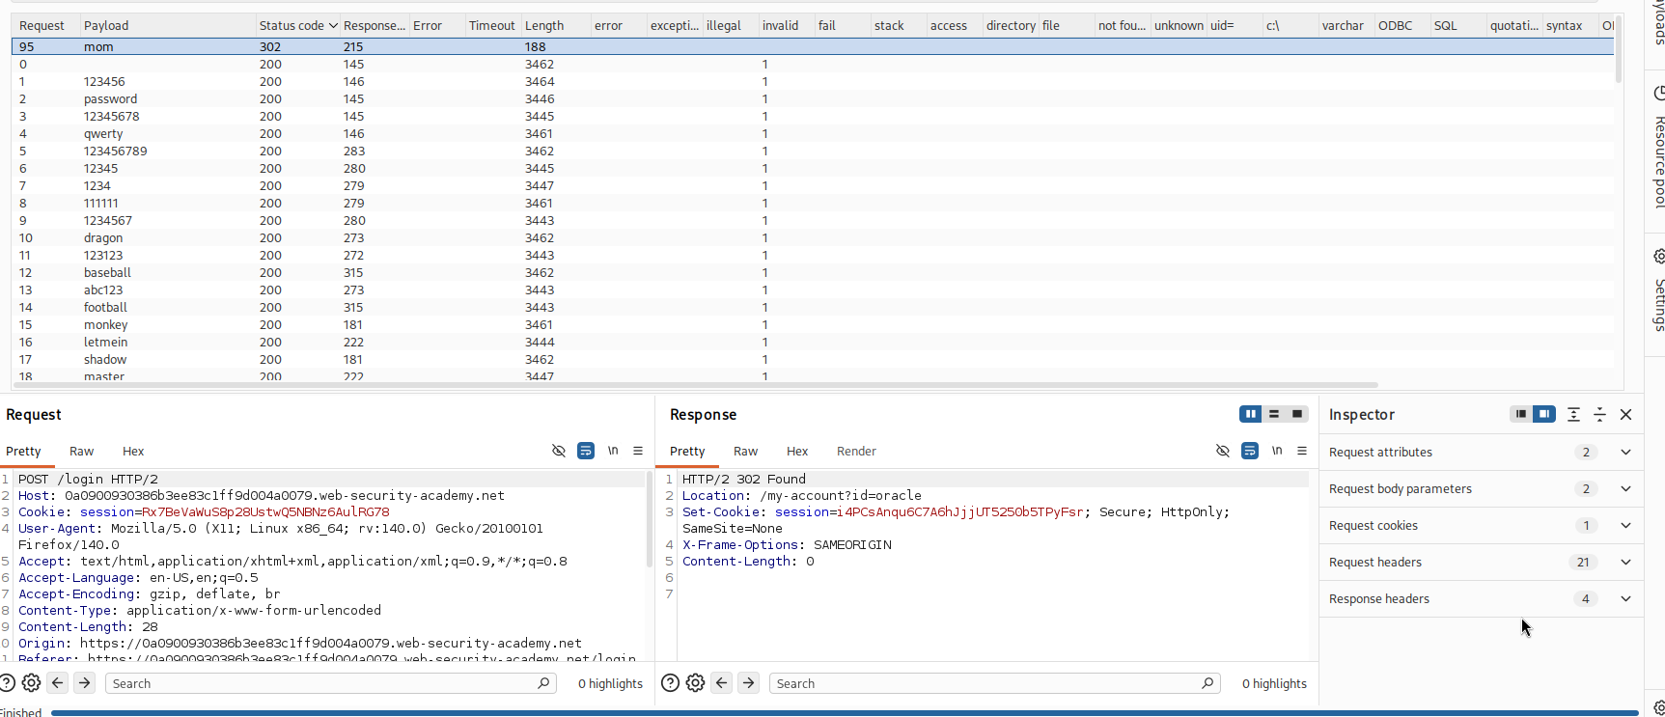Toggle show non-printable \n in Request panel
Screen dimensions: 1665x717
613,451
